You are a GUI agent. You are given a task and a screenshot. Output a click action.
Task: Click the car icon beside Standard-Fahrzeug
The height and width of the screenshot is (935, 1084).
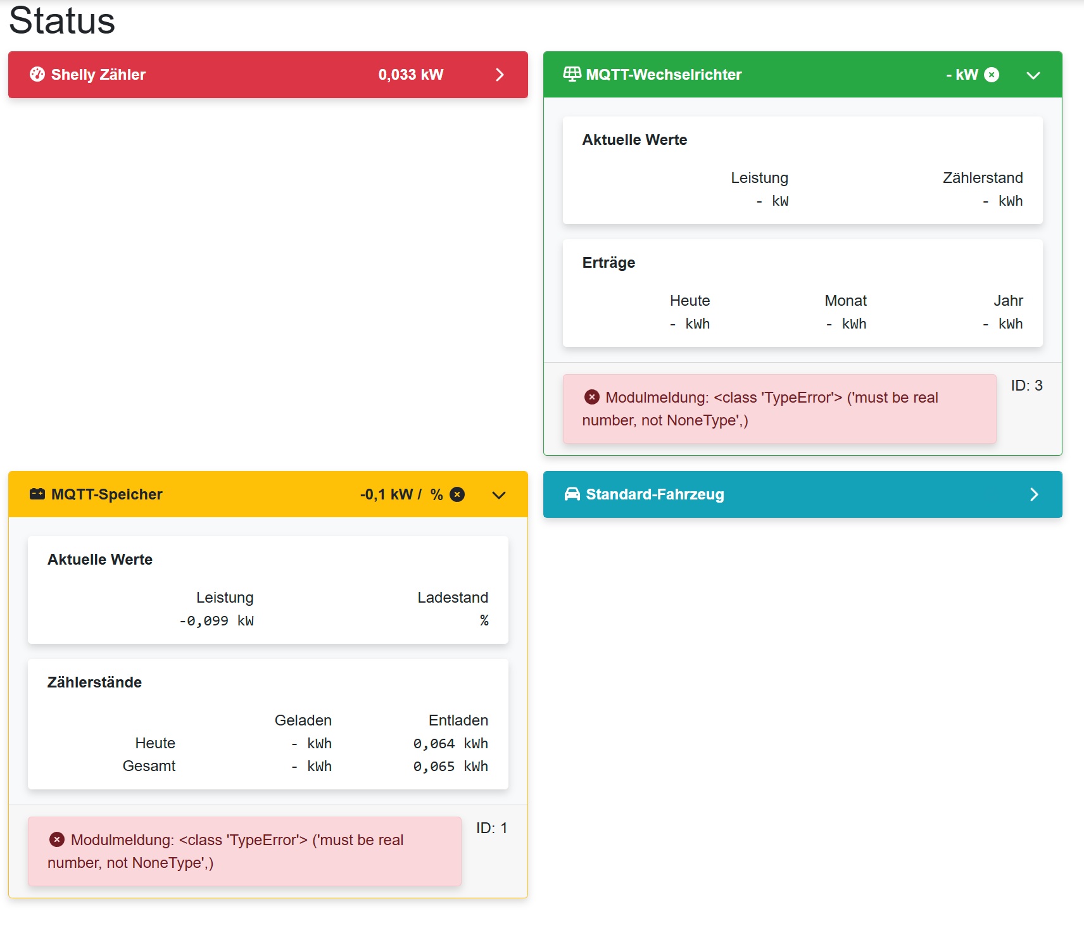coord(572,494)
